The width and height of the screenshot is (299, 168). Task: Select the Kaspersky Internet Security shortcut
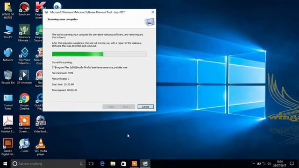coord(39,11)
